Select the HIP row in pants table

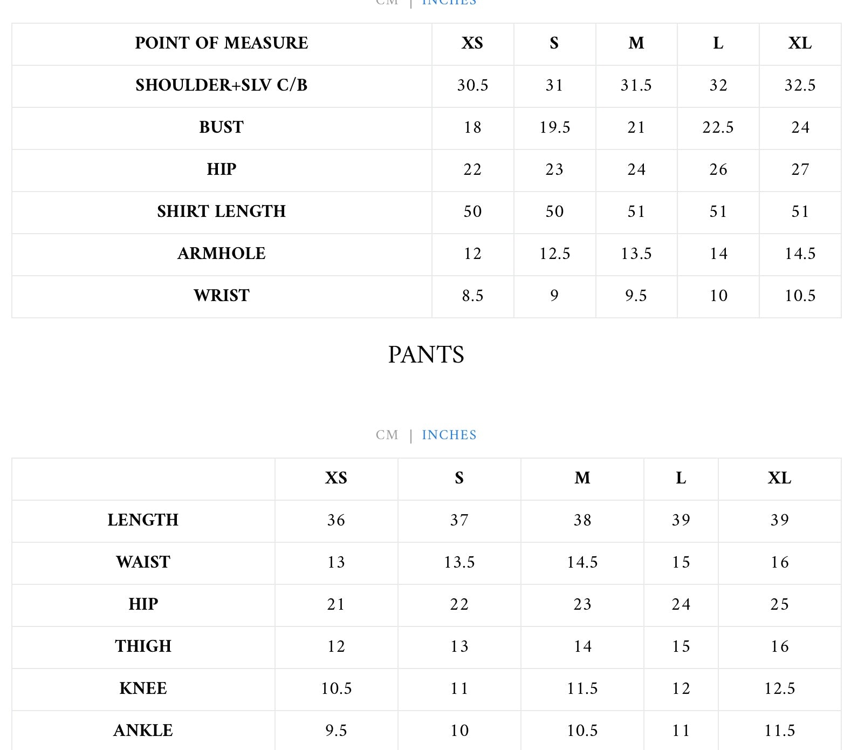point(143,604)
